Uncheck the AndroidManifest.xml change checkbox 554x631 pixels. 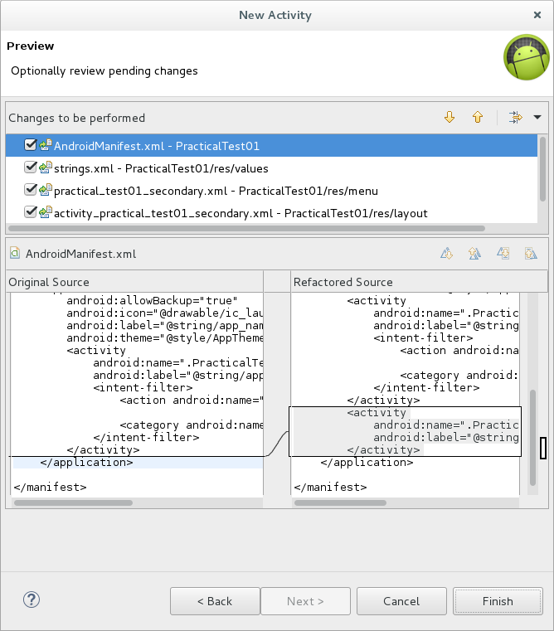(30, 145)
